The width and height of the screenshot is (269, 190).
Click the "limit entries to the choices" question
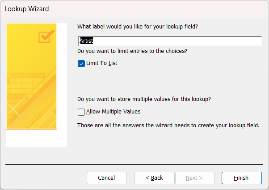(132, 51)
